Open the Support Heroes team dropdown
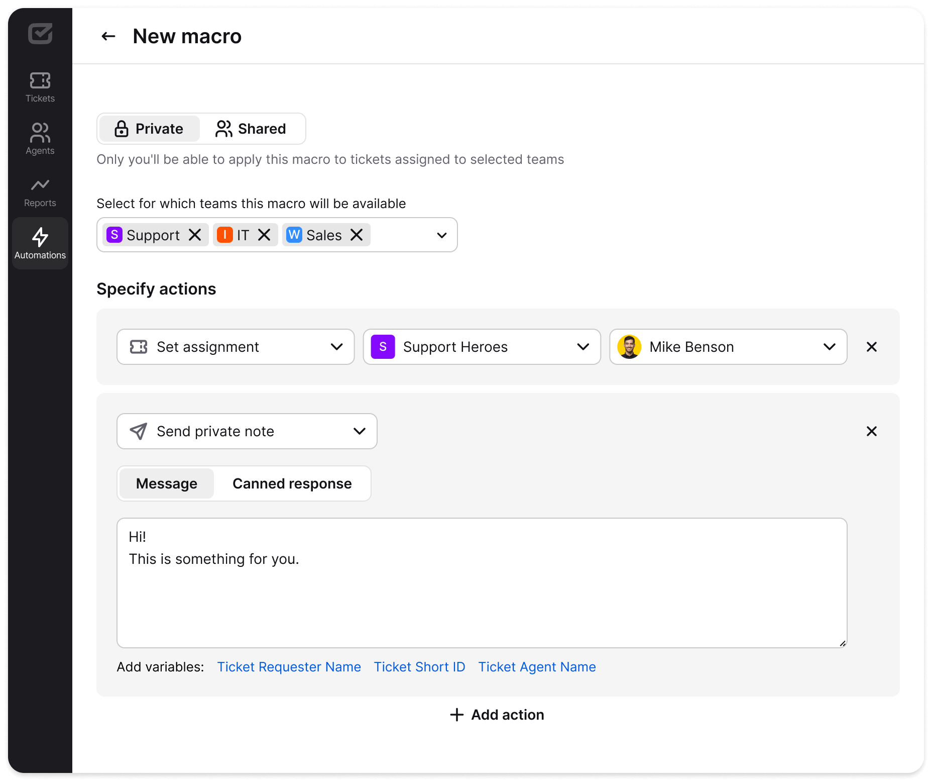 tap(482, 347)
